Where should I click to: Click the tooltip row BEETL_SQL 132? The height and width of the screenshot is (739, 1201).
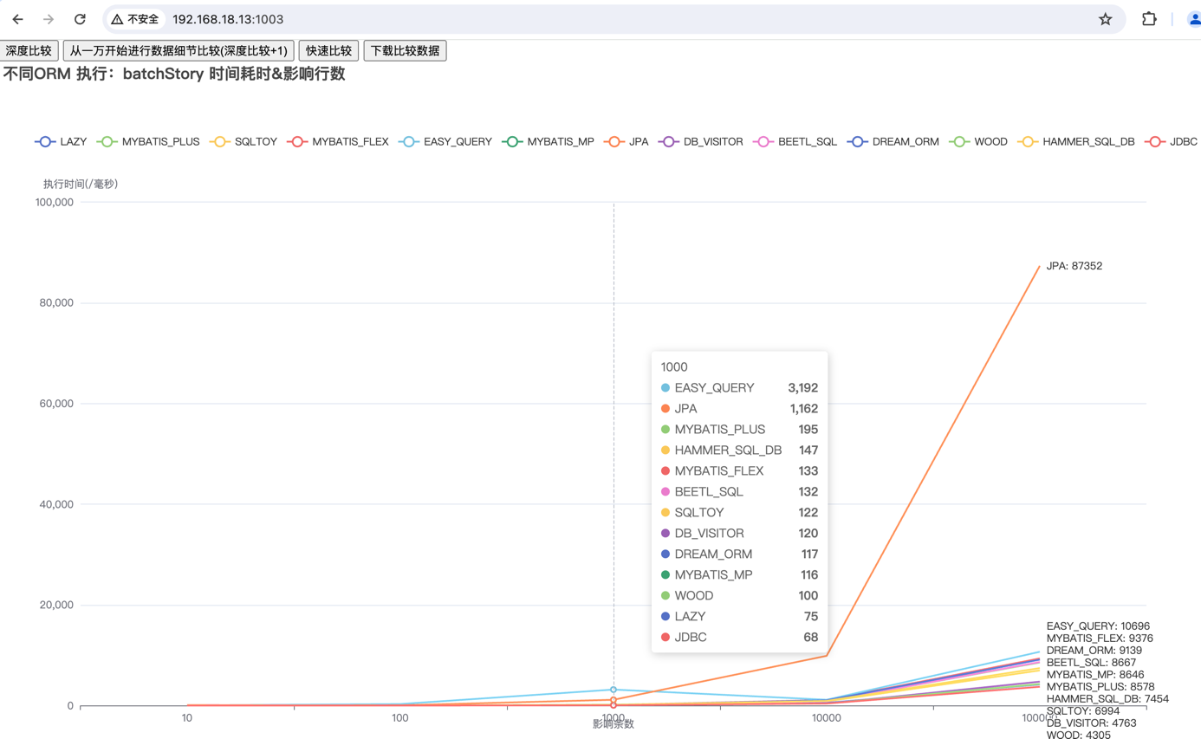[x=739, y=492]
